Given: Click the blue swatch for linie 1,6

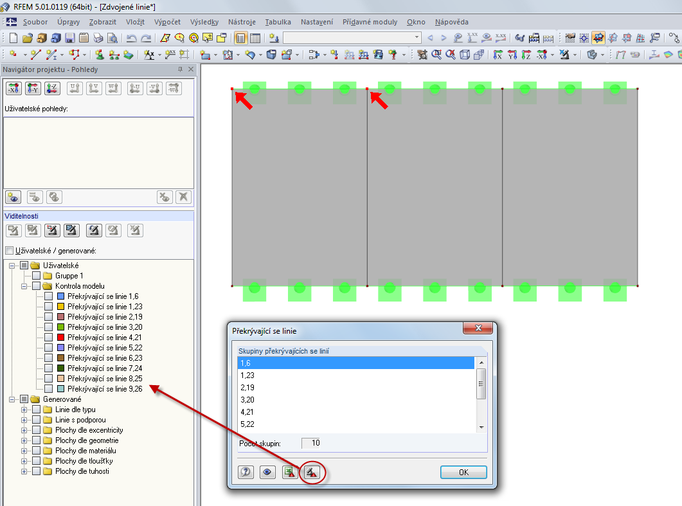Looking at the screenshot, I should click(x=61, y=296).
